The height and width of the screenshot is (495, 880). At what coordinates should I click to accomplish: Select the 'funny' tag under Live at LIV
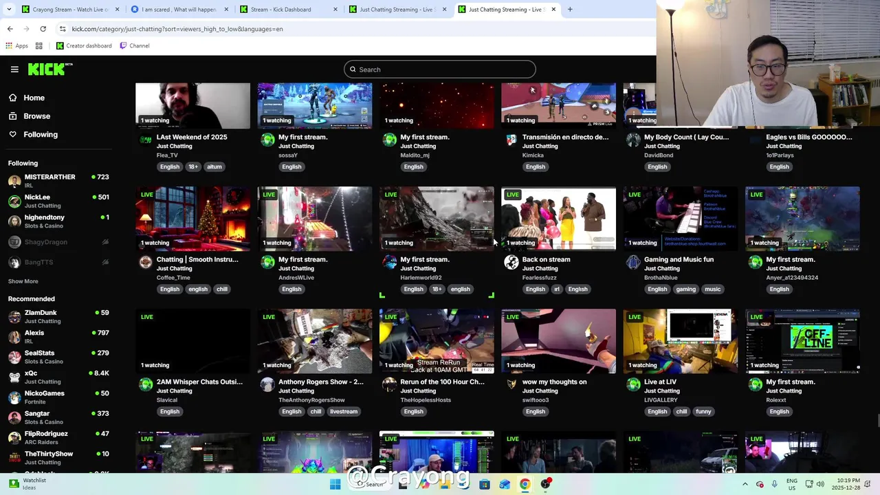tap(703, 412)
